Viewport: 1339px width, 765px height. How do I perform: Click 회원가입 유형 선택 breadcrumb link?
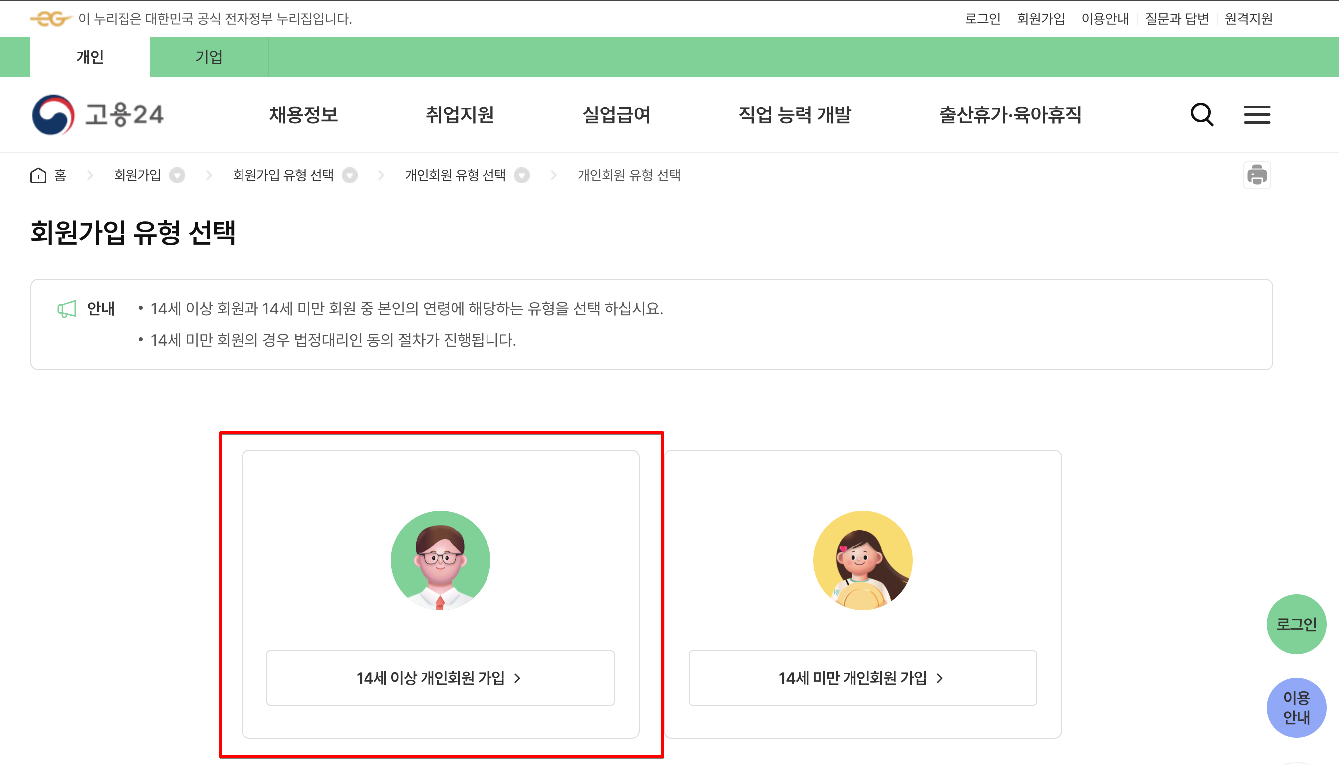(283, 175)
